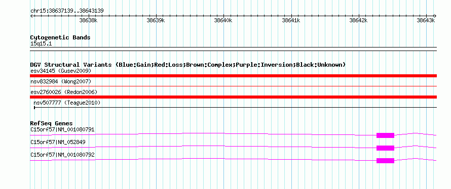Click the NM_052849 magenta exon block
Image resolution: width=451 pixels, height=189 pixels.
[x=385, y=148]
